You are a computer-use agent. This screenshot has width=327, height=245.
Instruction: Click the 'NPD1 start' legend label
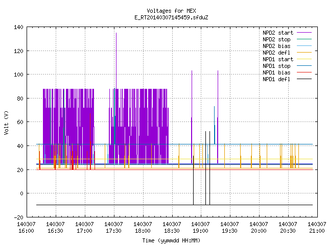point(278,59)
